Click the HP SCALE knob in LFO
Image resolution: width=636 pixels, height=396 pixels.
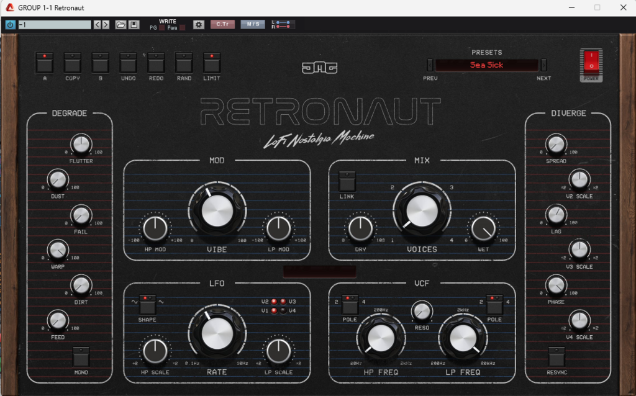pyautogui.click(x=155, y=351)
